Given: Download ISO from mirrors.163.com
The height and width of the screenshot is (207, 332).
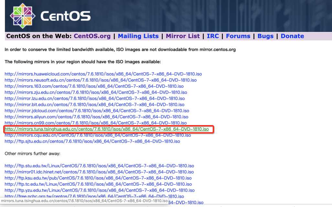Looking at the screenshot, I should pyautogui.click(x=94, y=86).
